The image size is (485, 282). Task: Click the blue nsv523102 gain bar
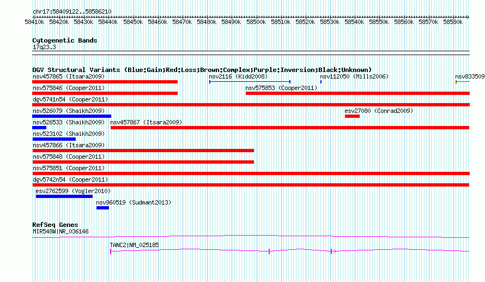pyautogui.click(x=54, y=139)
